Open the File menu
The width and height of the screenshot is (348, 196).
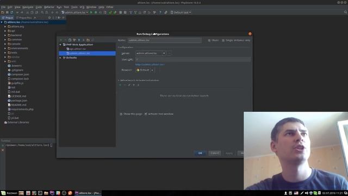3,7
